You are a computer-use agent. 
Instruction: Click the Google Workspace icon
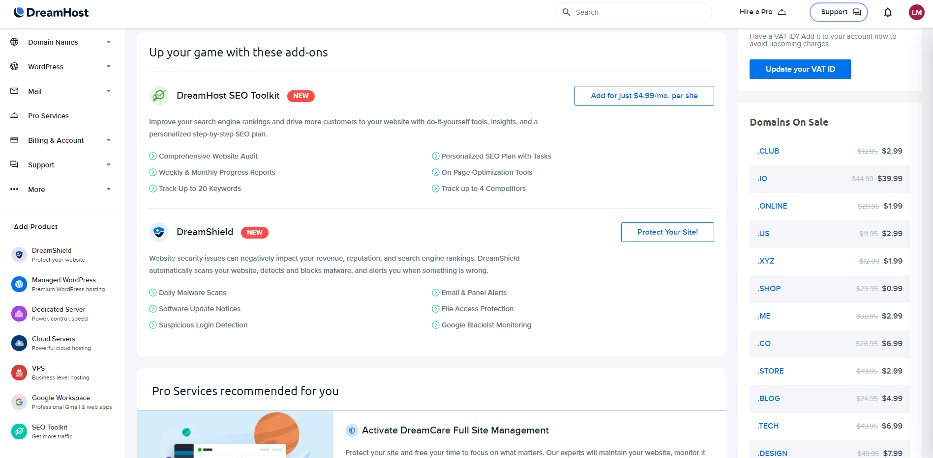click(x=19, y=402)
